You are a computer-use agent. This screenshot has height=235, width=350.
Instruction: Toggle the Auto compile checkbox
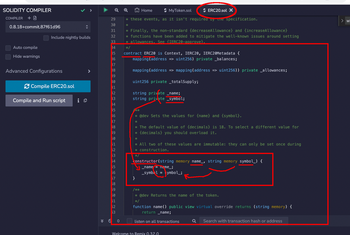click(8, 48)
